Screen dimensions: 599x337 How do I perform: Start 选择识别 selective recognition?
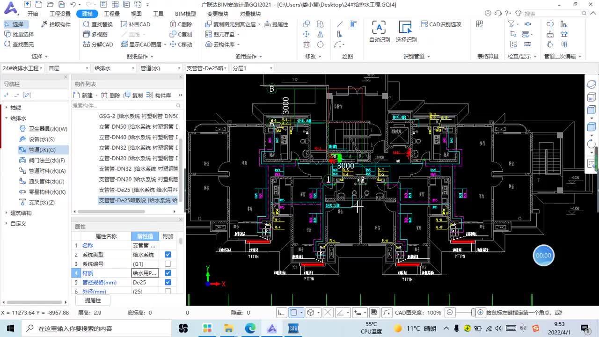point(406,31)
